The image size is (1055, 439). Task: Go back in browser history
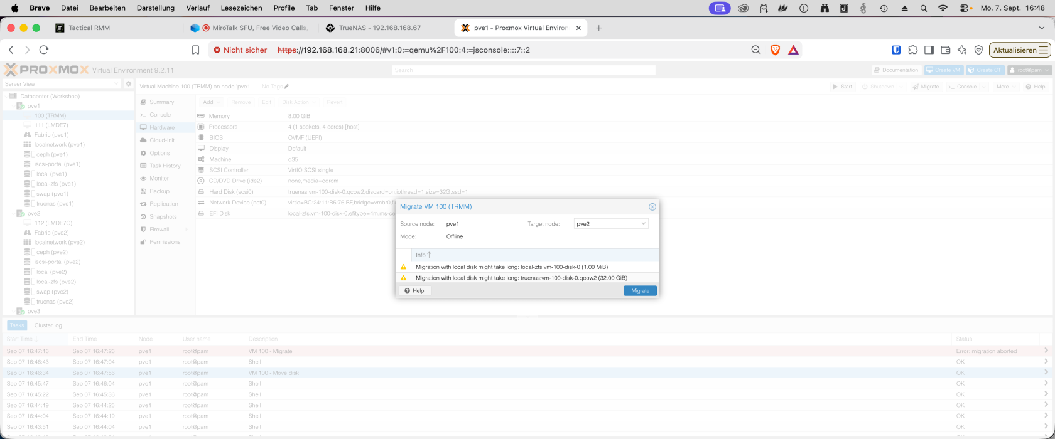(x=11, y=50)
